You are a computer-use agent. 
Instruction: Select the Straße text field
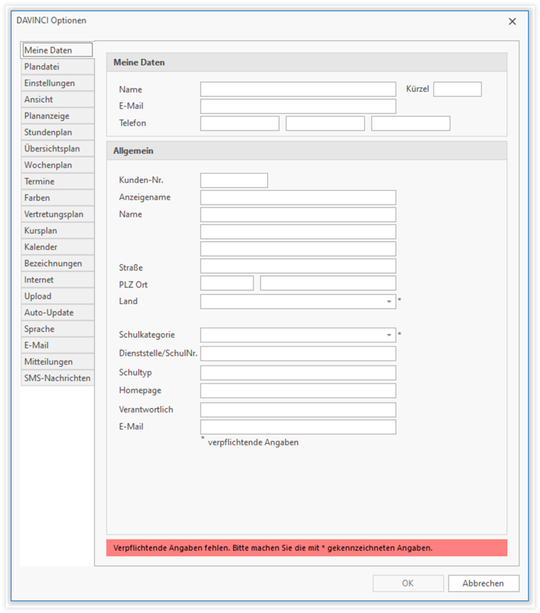(x=298, y=267)
